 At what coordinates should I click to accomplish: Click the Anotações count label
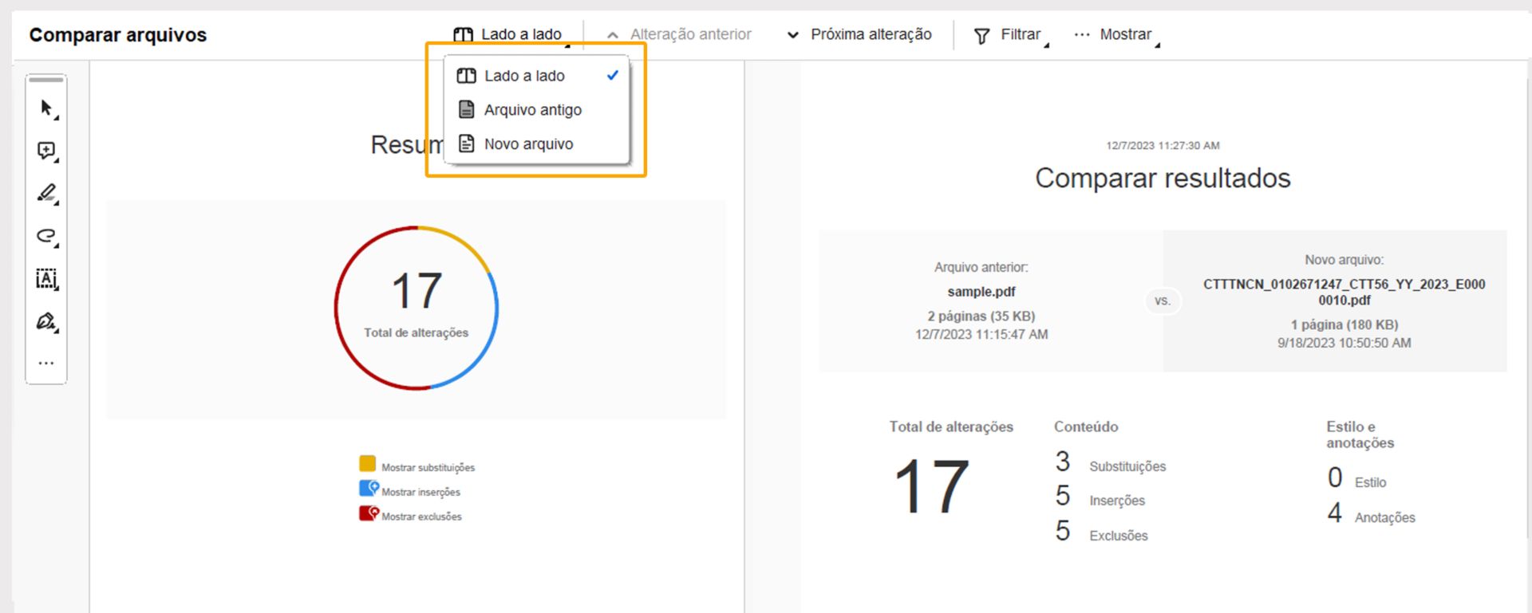1385,517
